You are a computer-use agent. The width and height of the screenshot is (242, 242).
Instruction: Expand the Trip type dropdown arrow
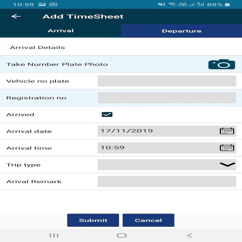[227, 164]
